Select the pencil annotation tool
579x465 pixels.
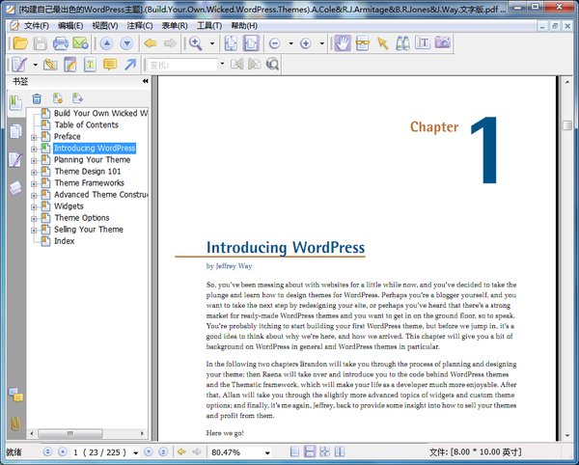coord(18,65)
